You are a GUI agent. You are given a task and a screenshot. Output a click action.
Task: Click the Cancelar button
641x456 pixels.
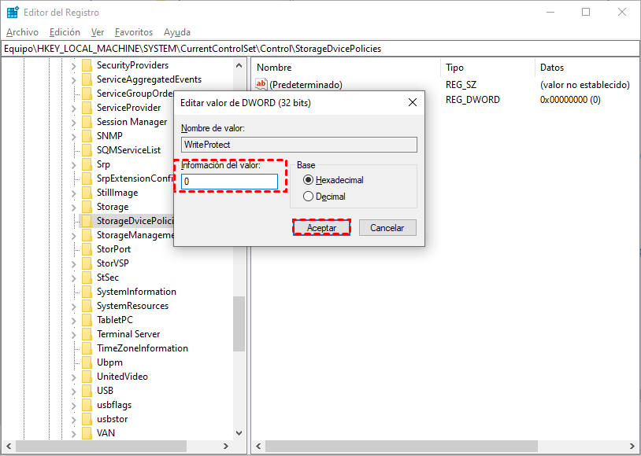pyautogui.click(x=387, y=228)
